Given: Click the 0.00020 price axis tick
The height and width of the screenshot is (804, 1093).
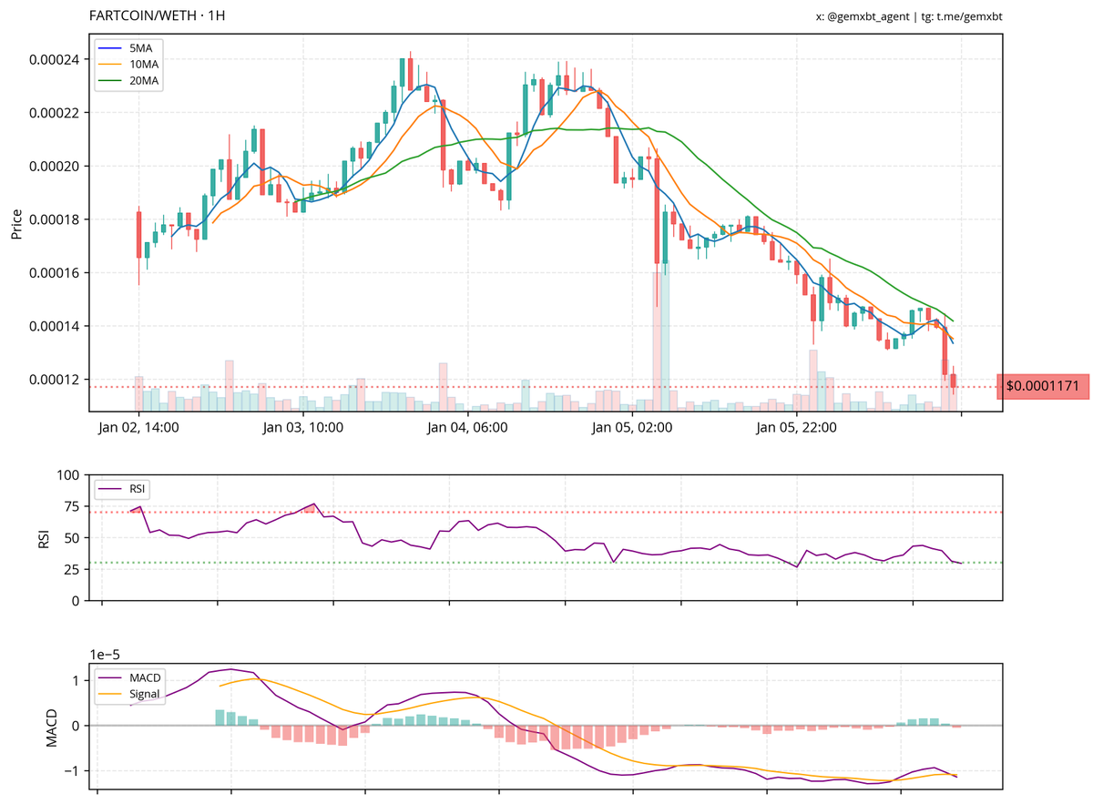Looking at the screenshot, I should (x=53, y=167).
